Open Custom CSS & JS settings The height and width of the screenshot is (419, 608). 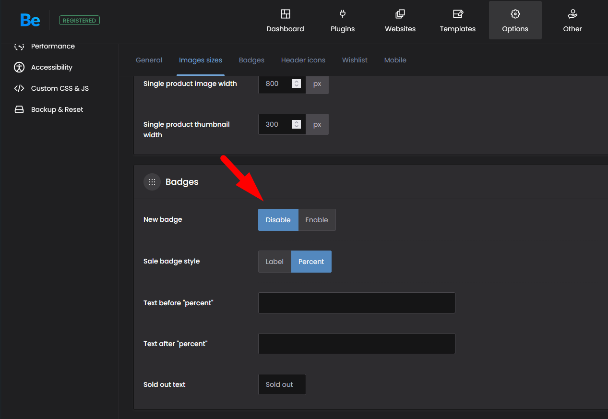60,88
